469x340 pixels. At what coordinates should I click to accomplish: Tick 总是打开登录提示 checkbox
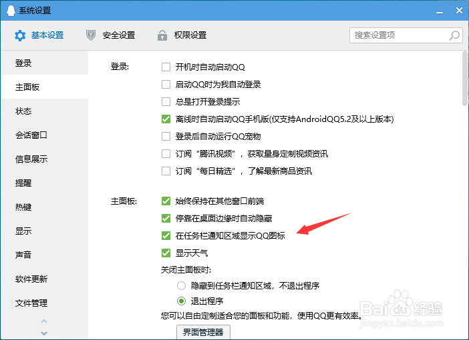coord(166,101)
